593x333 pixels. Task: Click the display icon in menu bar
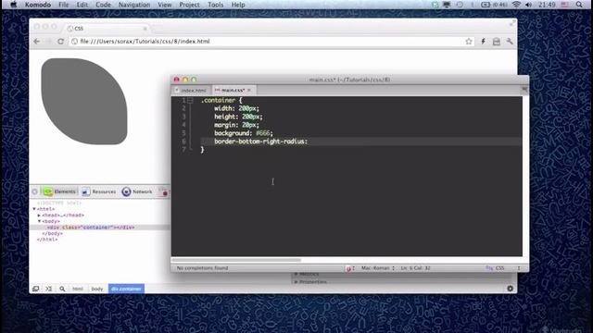[x=447, y=5]
